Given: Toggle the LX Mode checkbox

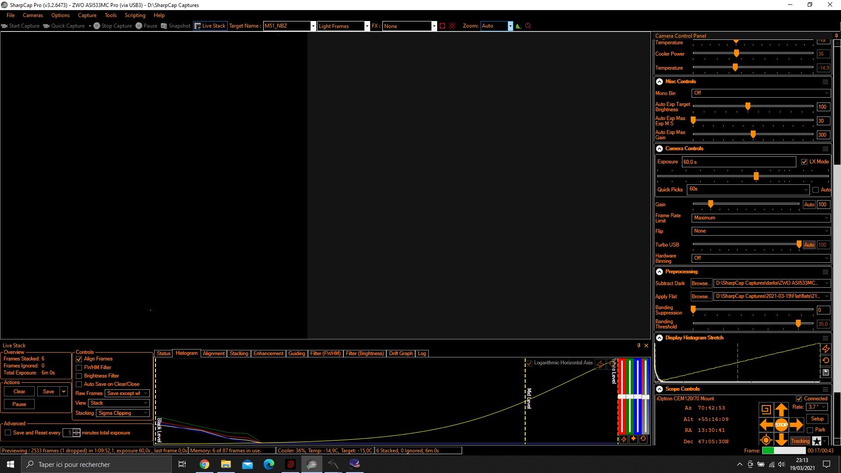Looking at the screenshot, I should 804,162.
